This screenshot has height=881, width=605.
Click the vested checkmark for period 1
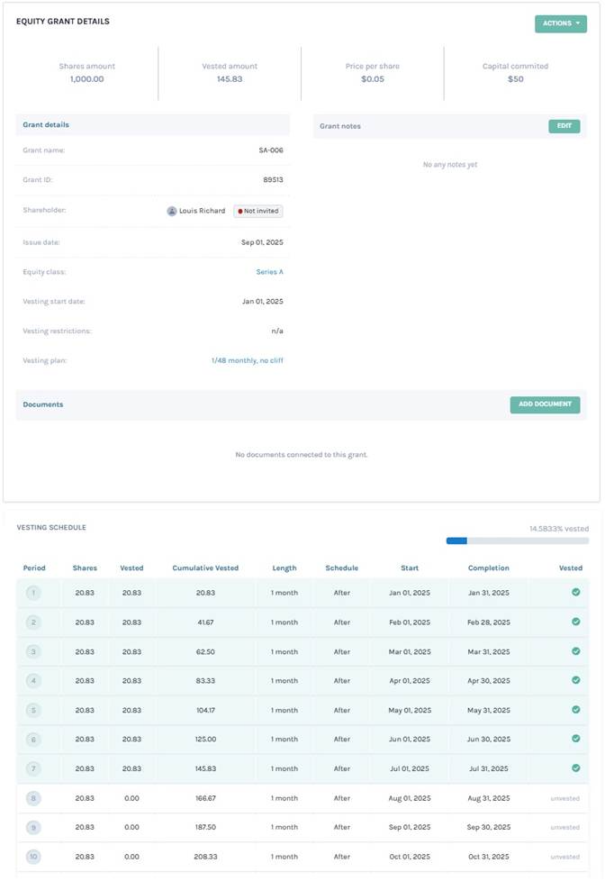[x=575, y=593]
